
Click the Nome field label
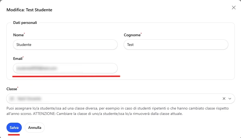pyautogui.click(x=18, y=35)
